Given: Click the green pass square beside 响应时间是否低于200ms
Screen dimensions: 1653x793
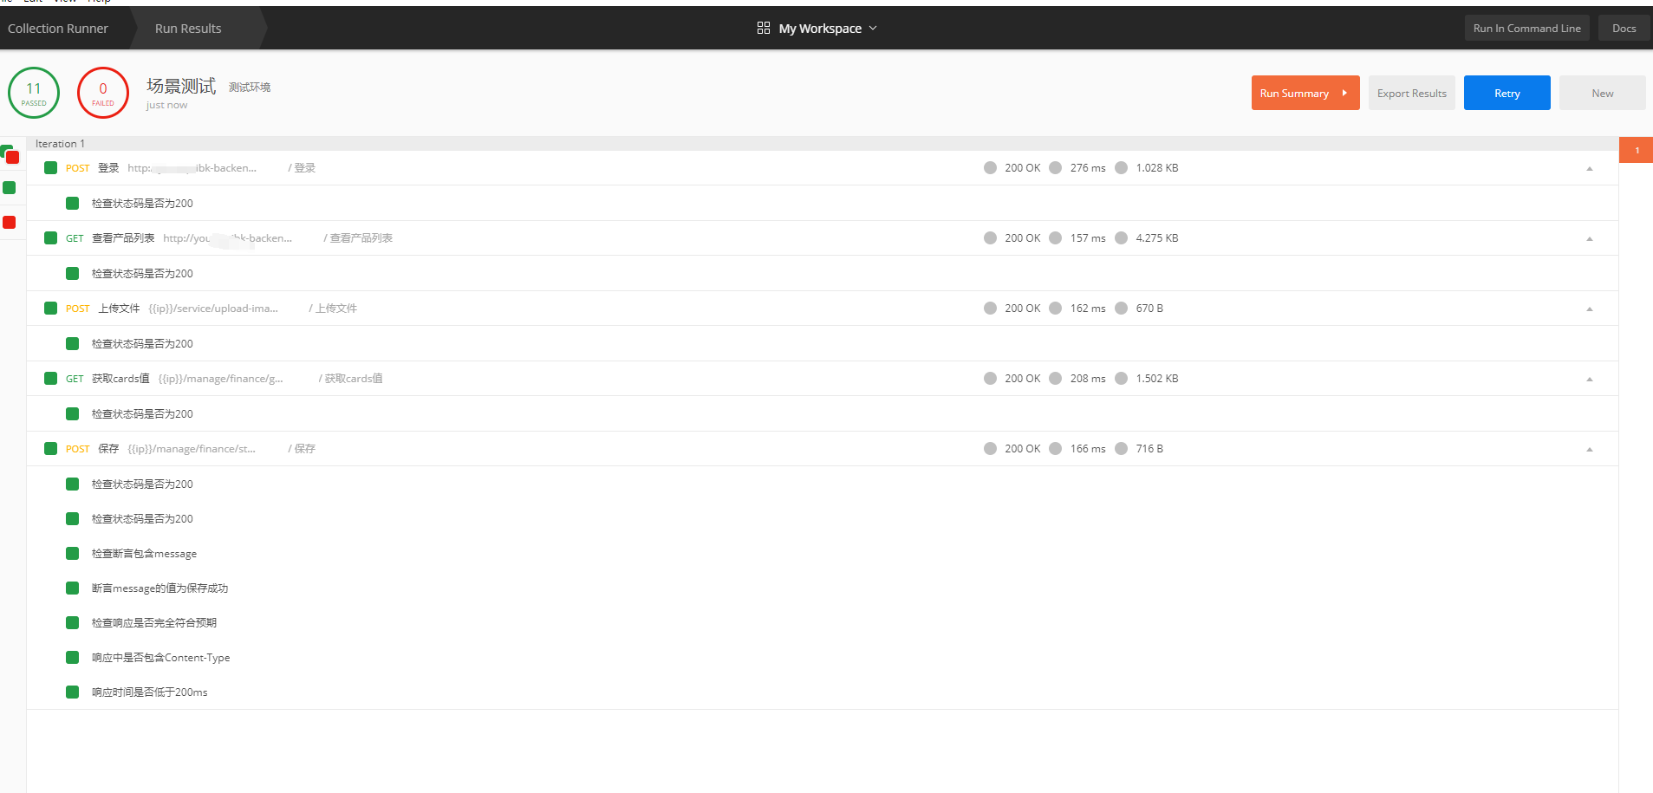Looking at the screenshot, I should [x=72, y=692].
